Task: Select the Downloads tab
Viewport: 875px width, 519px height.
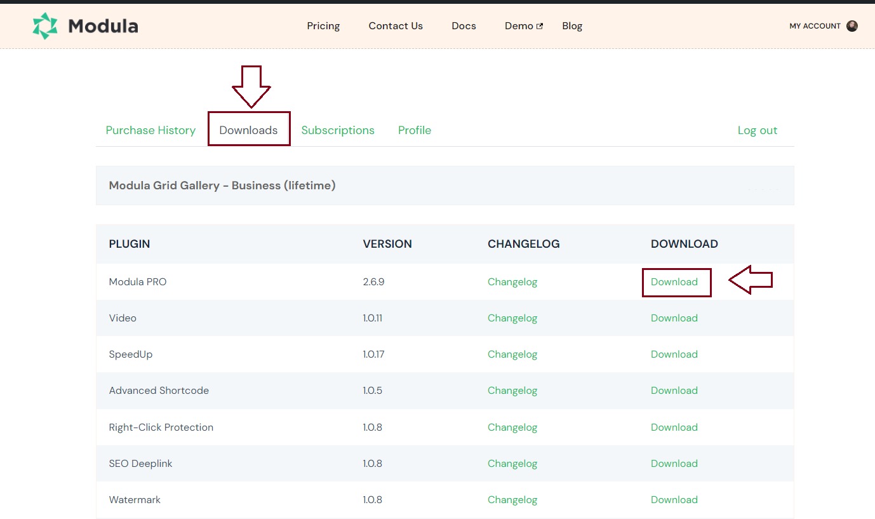Action: pyautogui.click(x=248, y=130)
